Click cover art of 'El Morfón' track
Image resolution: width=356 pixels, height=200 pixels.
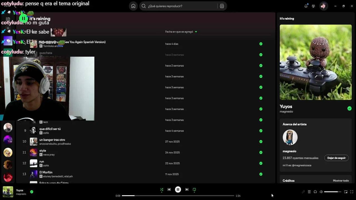(34, 174)
